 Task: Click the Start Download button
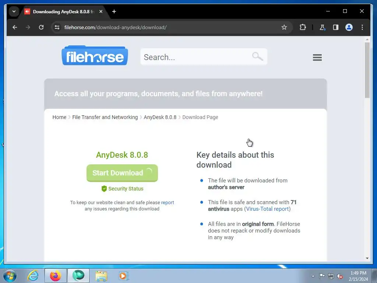click(122, 173)
